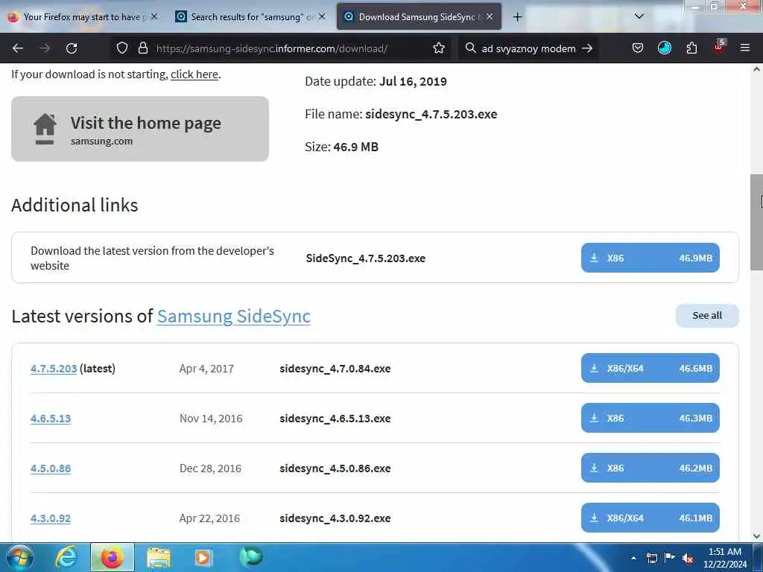
Task: Open version 4.6.5.13 link
Action: (51, 419)
